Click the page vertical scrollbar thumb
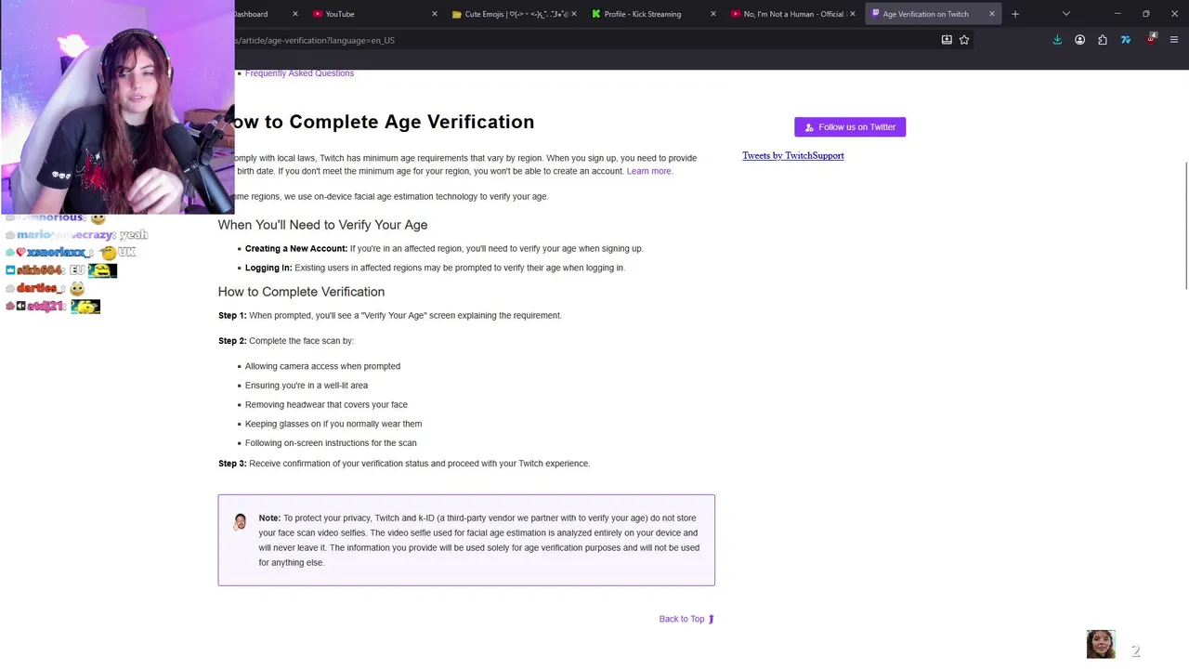 (1186, 226)
